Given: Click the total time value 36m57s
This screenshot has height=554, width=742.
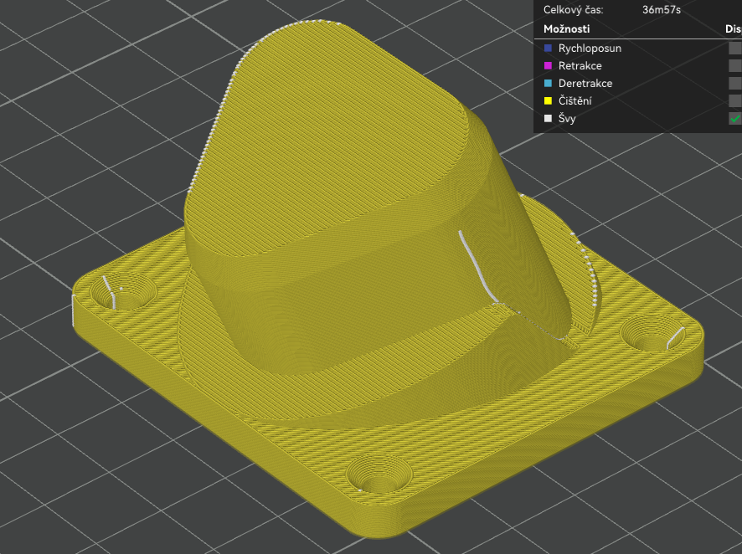Looking at the screenshot, I should tap(661, 10).
